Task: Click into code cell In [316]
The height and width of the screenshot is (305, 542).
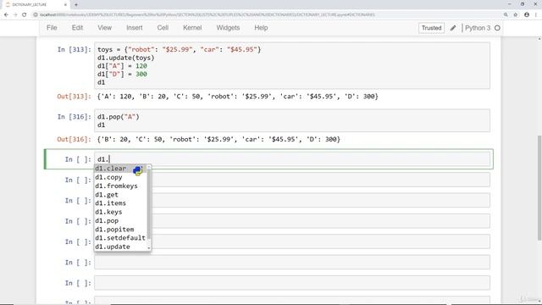Action: 292,120
